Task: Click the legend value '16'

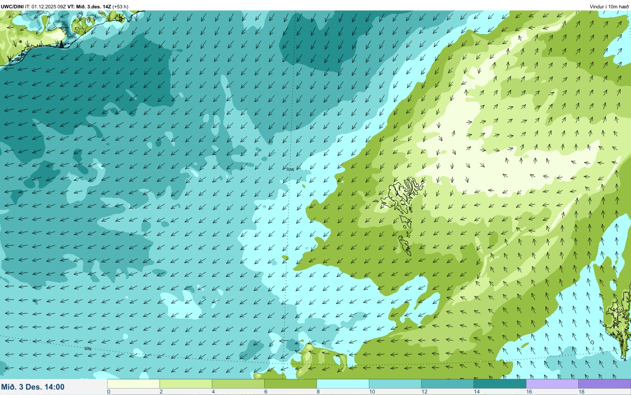Action: pyautogui.click(x=529, y=392)
